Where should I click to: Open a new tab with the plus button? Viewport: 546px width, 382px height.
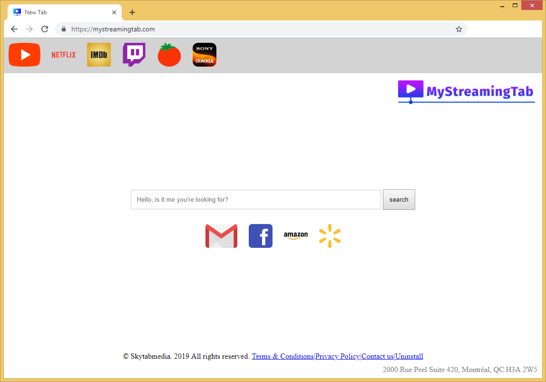[132, 12]
